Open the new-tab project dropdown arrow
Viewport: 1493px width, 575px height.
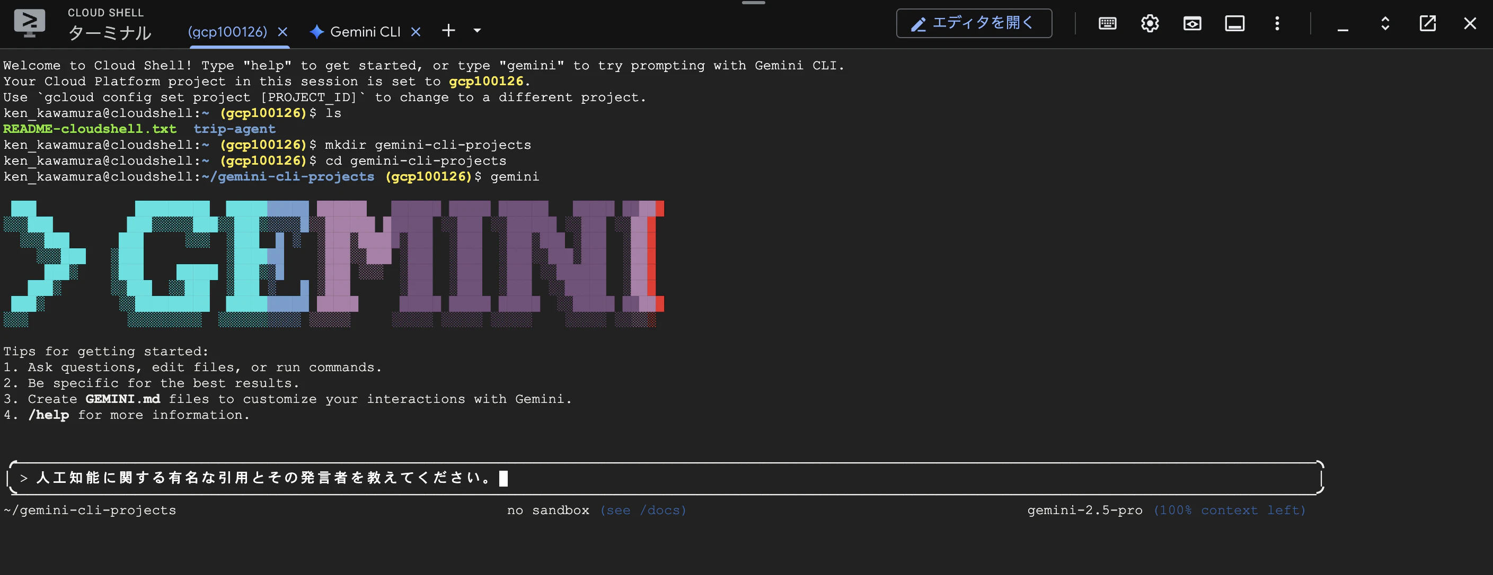pos(477,31)
